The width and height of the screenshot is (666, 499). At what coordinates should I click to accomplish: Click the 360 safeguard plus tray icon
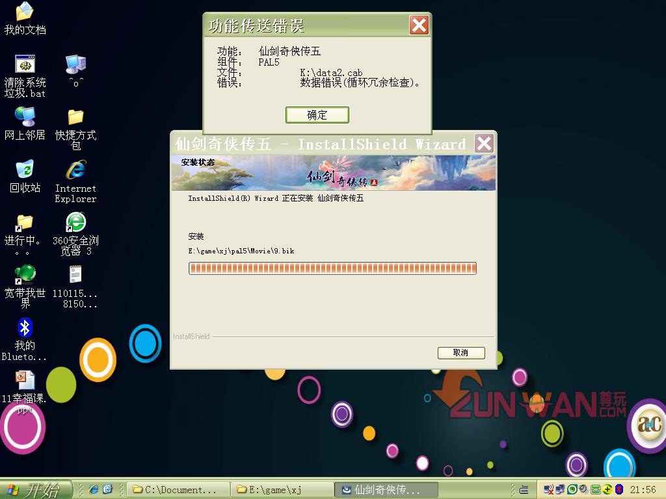(607, 490)
